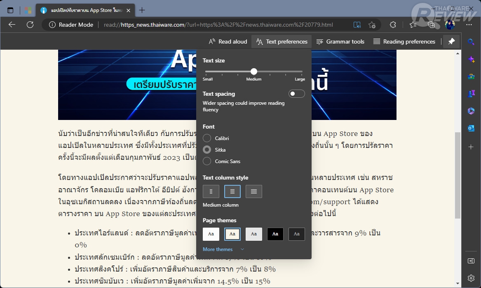Viewport: 481px width, 288px height.
Task: Select the Sitka font option
Action: pyautogui.click(x=207, y=150)
